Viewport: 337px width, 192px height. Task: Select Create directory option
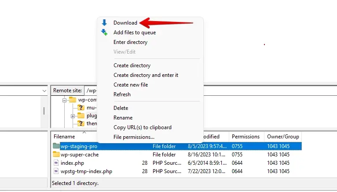pos(132,65)
